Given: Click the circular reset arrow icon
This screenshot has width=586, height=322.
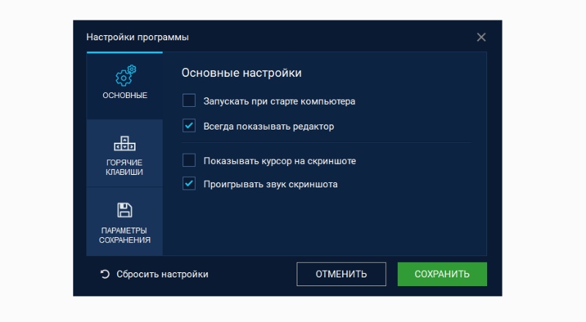Looking at the screenshot, I should tap(105, 274).
